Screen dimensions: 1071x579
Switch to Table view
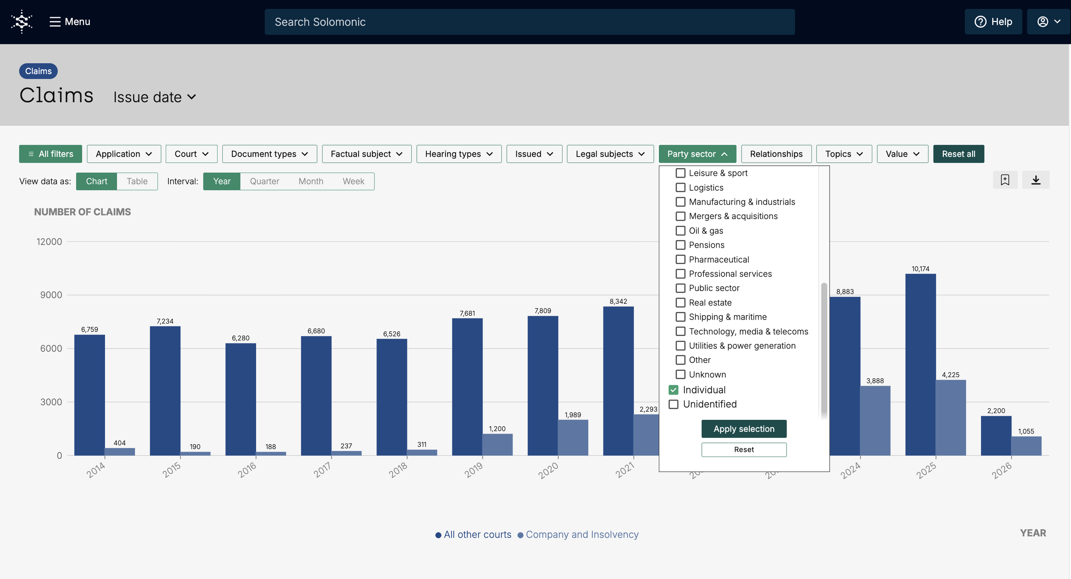(137, 181)
